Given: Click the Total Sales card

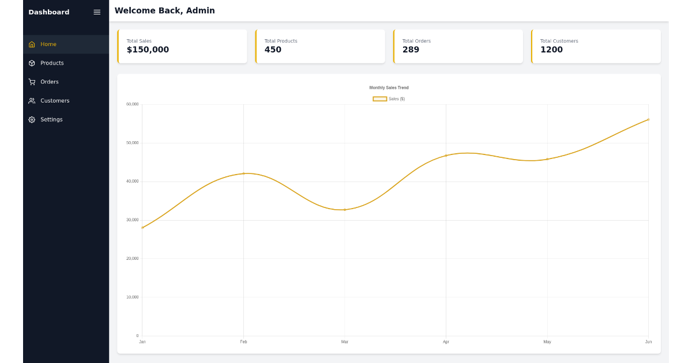Looking at the screenshot, I should tap(182, 46).
